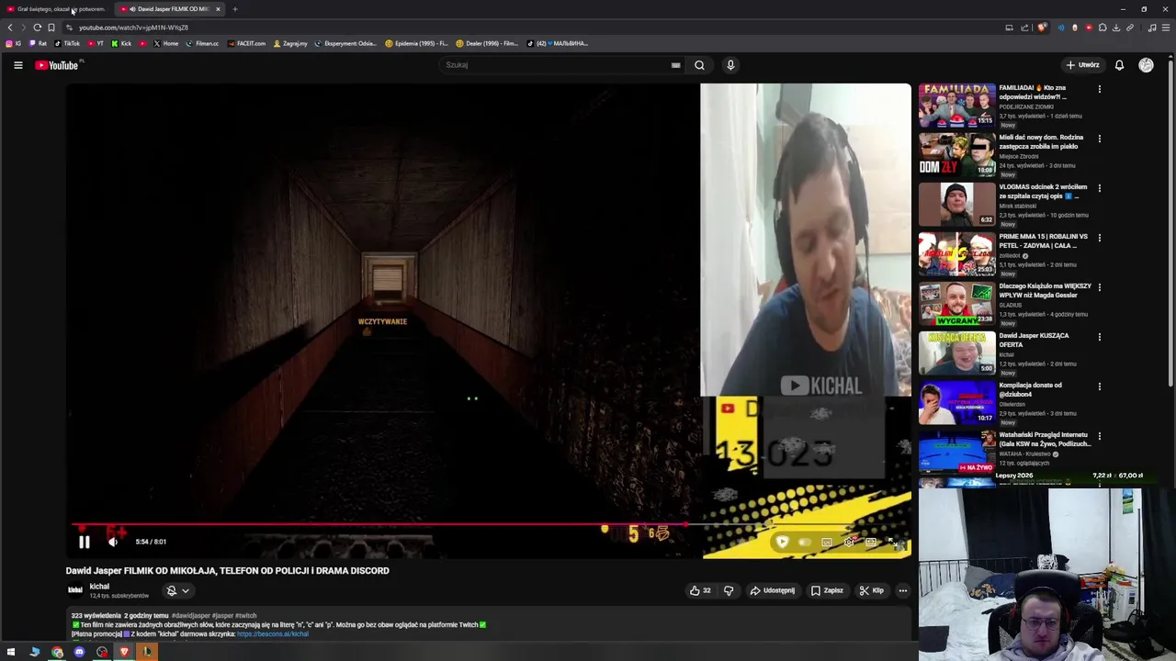
Task: Open the Kick bookmark
Action: (x=121, y=43)
